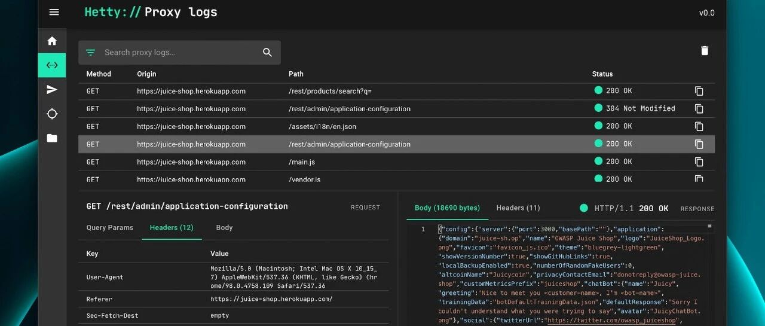Click the GET /rest/admin/application-configuration heading
Screen dimensions: 765x326
pyautogui.click(x=187, y=206)
